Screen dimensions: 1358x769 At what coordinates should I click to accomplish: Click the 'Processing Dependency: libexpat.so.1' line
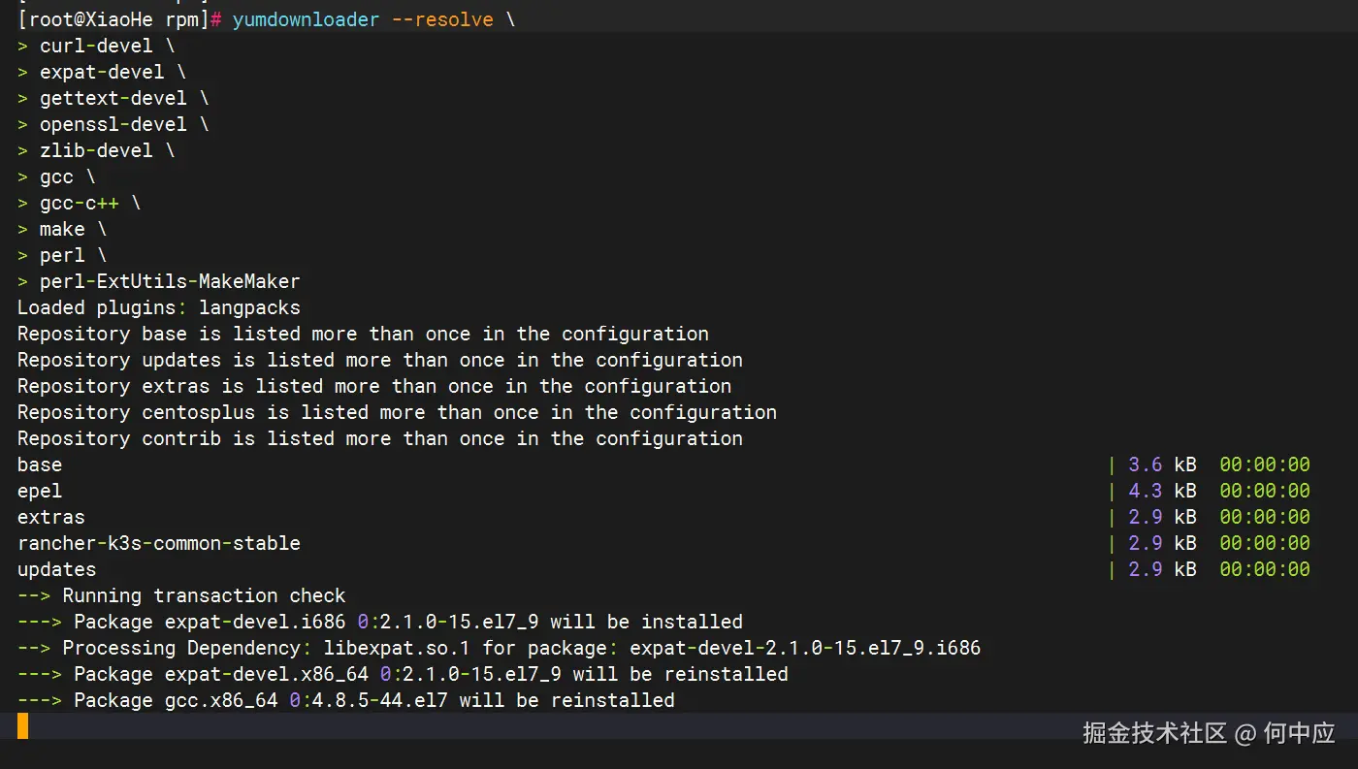pos(499,648)
